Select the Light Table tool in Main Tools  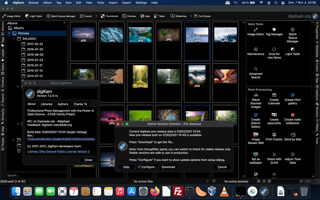coord(292,52)
